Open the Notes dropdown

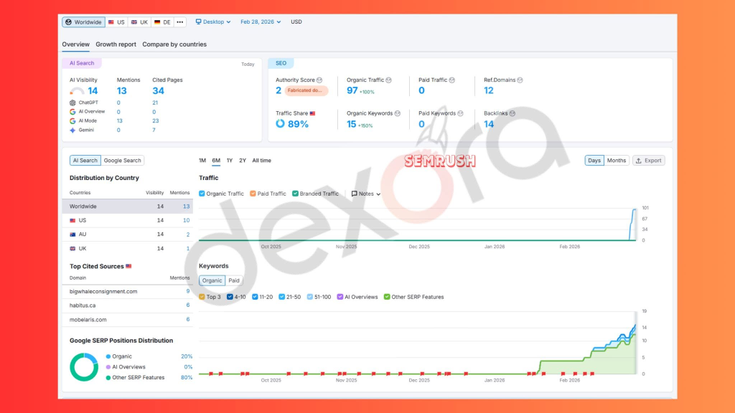[366, 194]
